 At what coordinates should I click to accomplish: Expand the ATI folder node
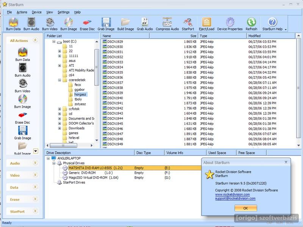pyautogui.click(x=59, y=65)
